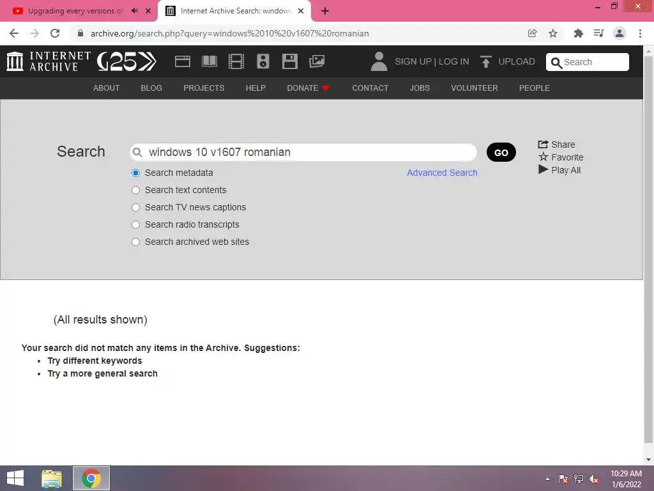Close the Internet Archive Search tab
This screenshot has width=654, height=491.
pos(301,11)
